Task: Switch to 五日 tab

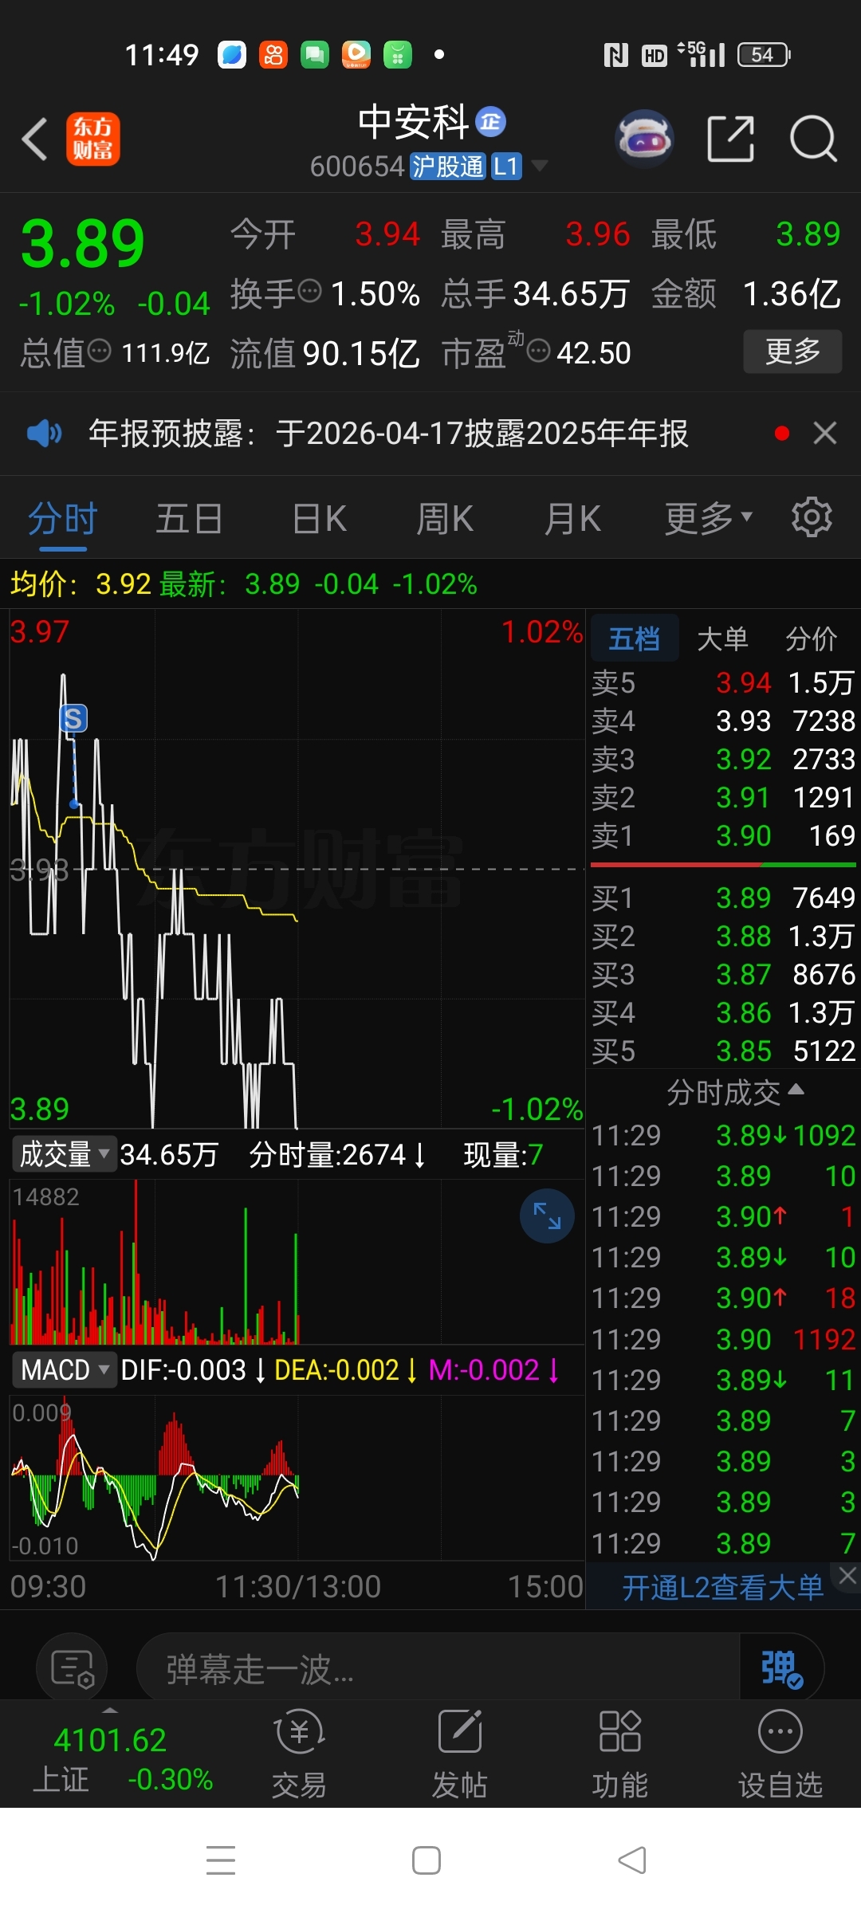Action: click(x=189, y=519)
